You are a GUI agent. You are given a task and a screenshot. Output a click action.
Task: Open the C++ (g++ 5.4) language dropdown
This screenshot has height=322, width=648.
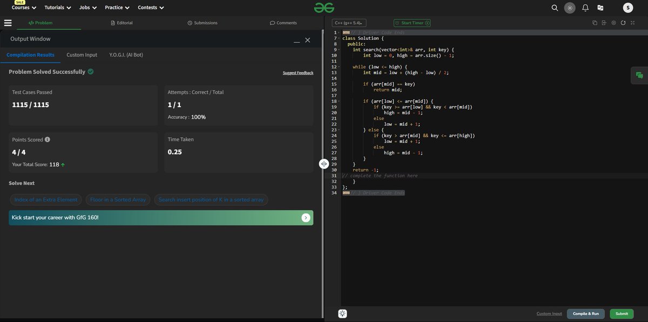point(349,23)
